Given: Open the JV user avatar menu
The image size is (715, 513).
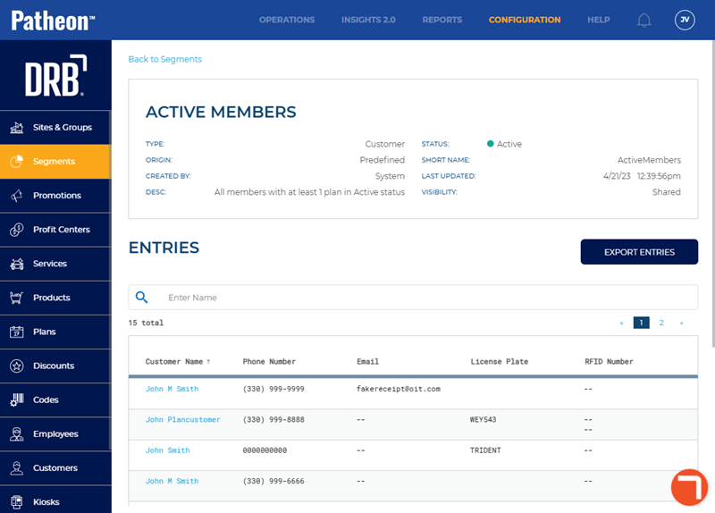Looking at the screenshot, I should point(685,20).
